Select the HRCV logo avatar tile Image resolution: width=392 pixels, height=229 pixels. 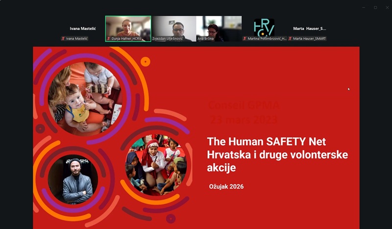pyautogui.click(x=264, y=27)
